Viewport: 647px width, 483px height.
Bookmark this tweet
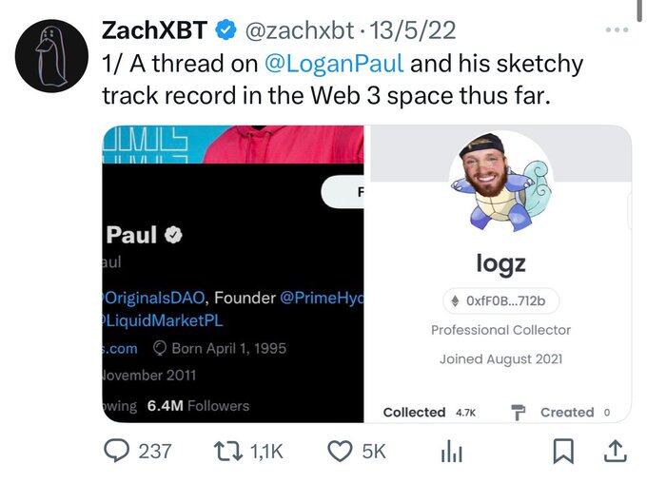(x=563, y=451)
